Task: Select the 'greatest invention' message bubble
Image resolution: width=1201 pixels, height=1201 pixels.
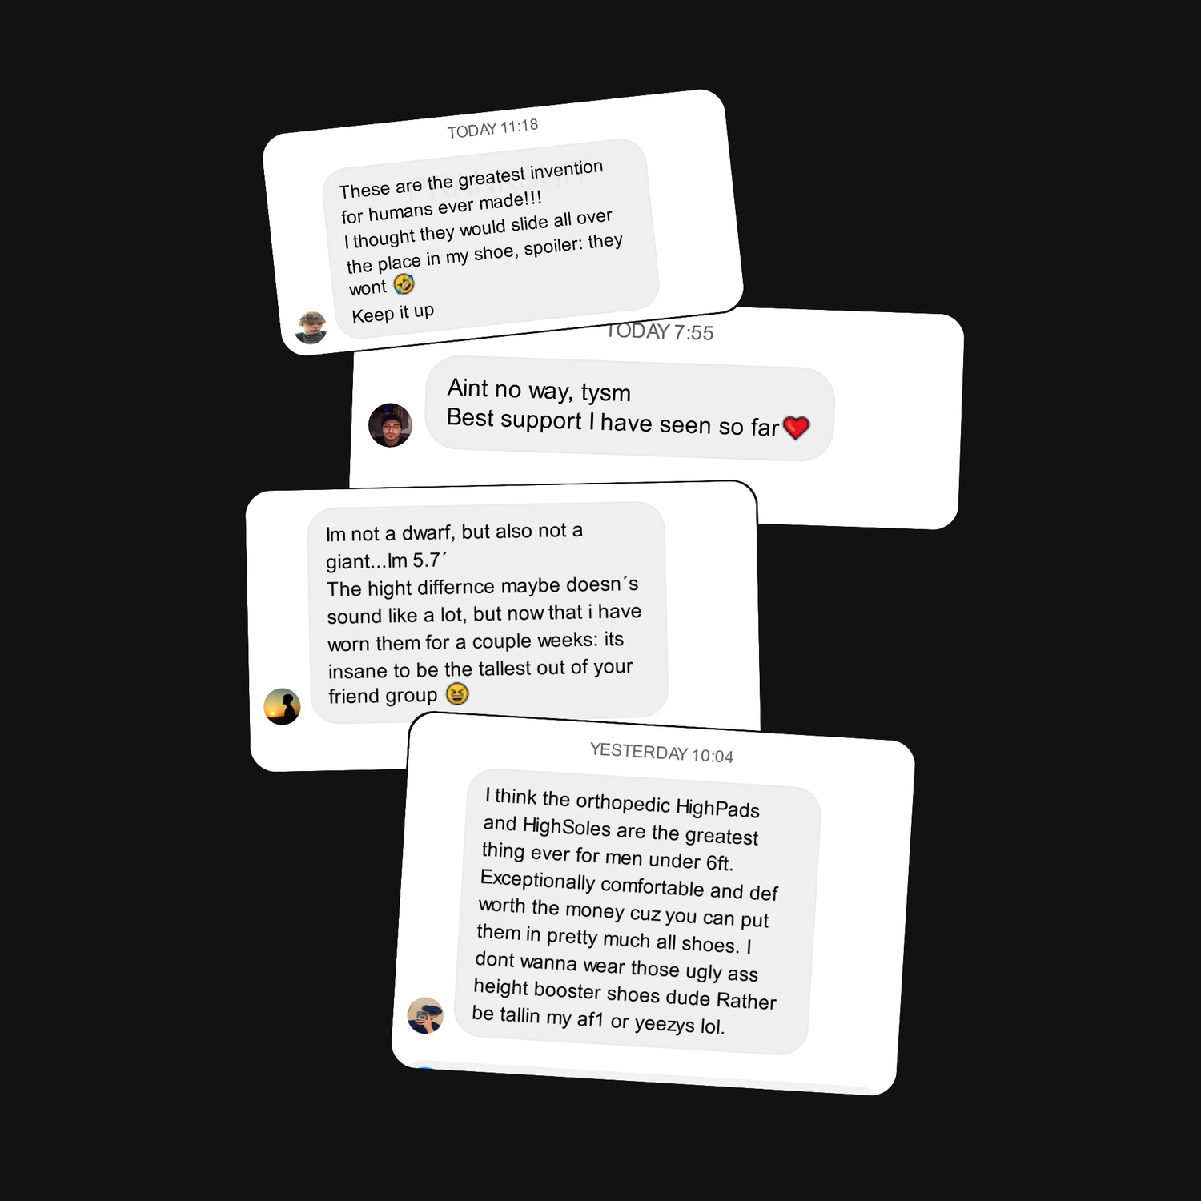Action: pyautogui.click(x=491, y=239)
